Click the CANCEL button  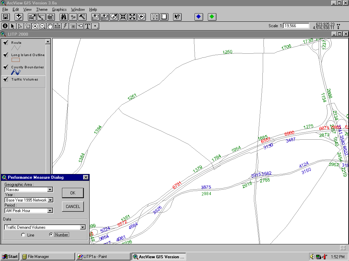73,206
